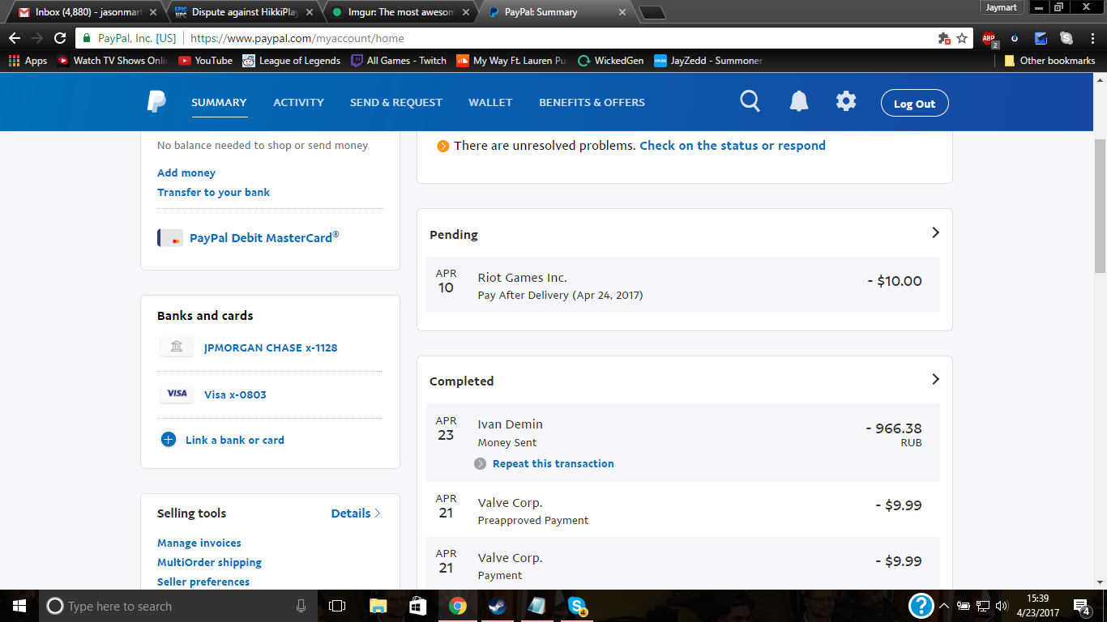Screen dimensions: 1107x622
Task: Launch the Windows Store from the taskbar
Action: 418,606
